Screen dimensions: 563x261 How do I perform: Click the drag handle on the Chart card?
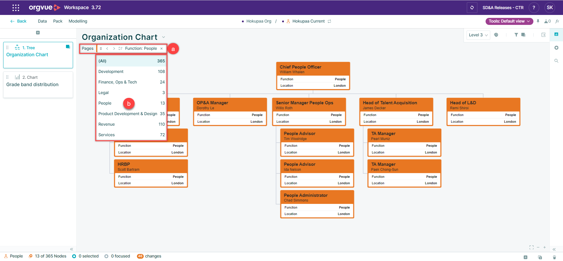tap(7, 77)
